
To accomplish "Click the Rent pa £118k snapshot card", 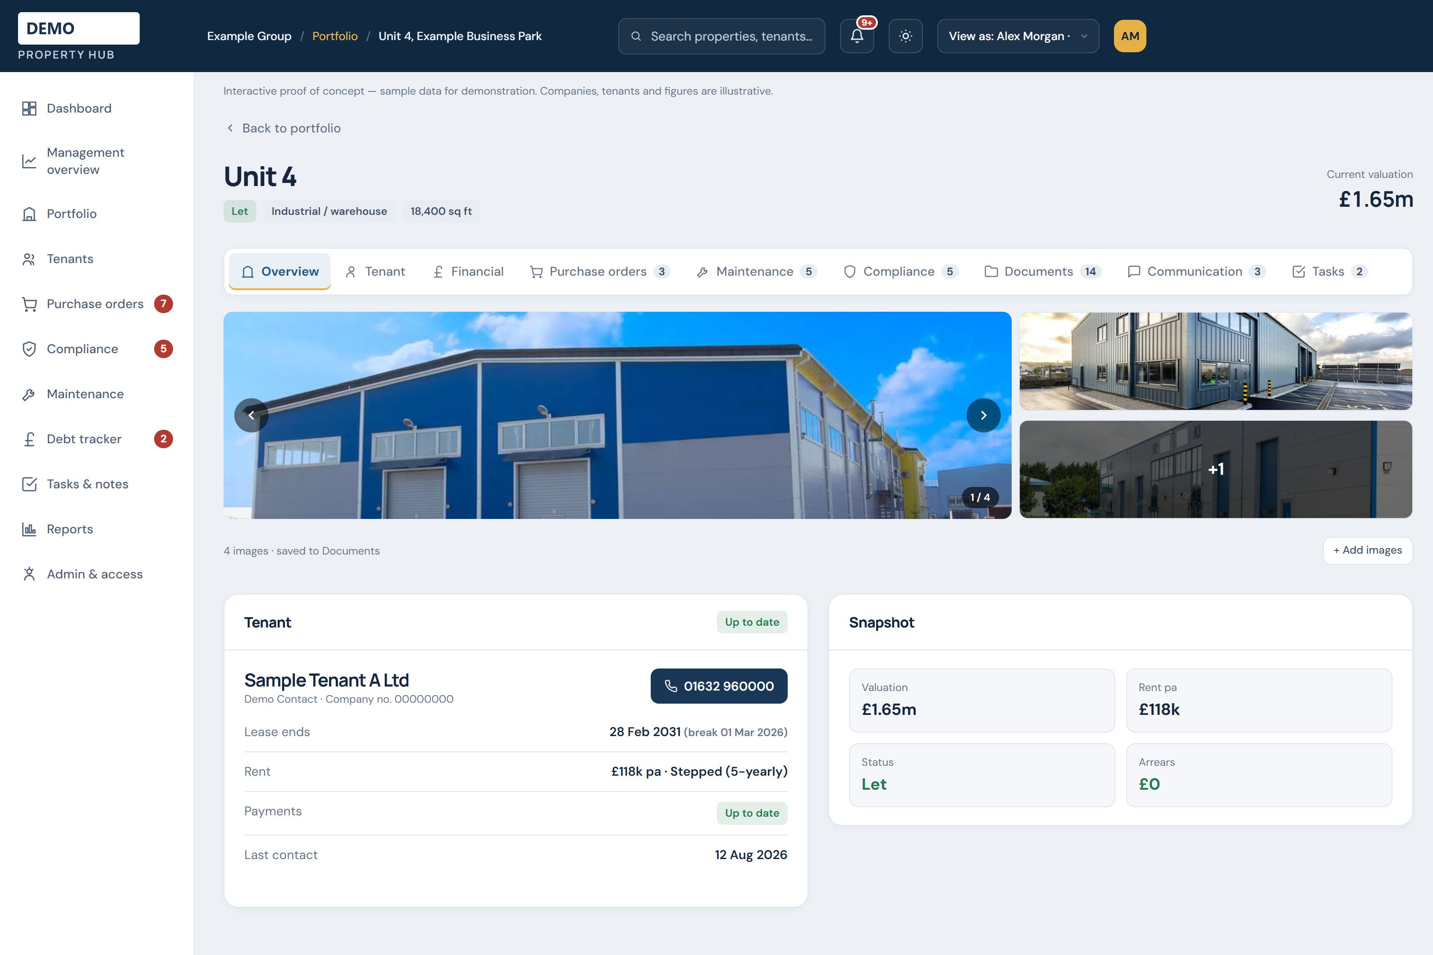I will click(x=1259, y=700).
